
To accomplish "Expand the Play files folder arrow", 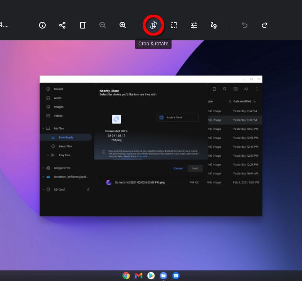I will click(48, 155).
